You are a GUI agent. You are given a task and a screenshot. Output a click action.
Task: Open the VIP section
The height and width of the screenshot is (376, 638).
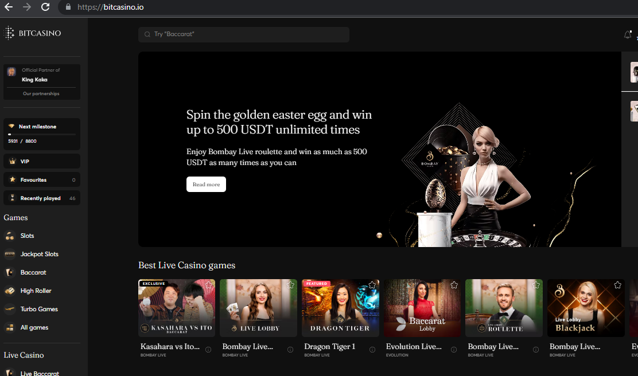41,162
